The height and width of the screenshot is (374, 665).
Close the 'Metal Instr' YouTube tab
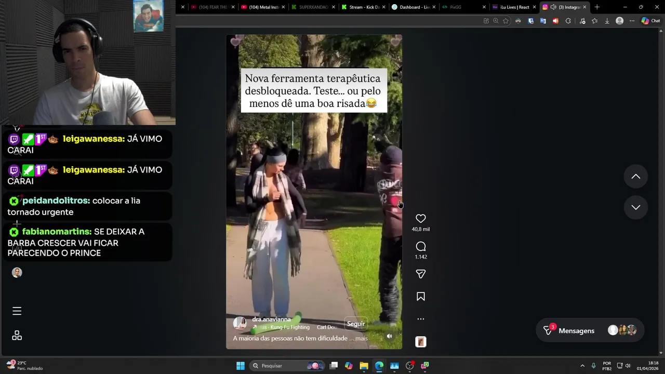[283, 7]
